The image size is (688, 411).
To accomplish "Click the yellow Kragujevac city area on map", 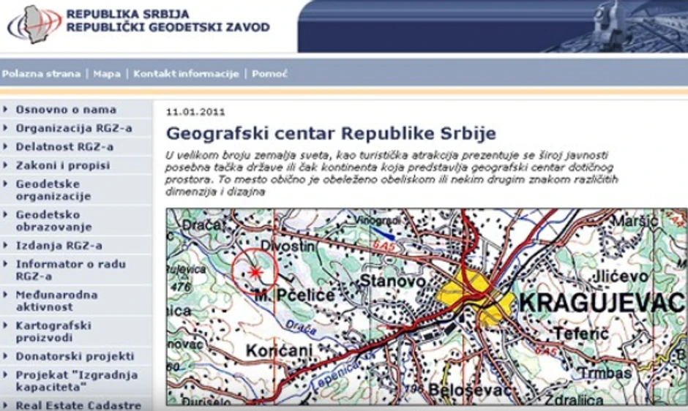I will 476,297.
